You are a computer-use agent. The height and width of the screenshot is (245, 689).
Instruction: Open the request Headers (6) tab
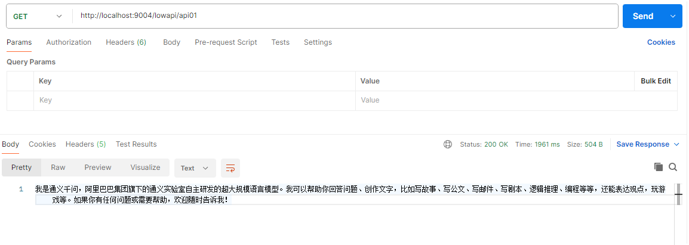coord(125,42)
